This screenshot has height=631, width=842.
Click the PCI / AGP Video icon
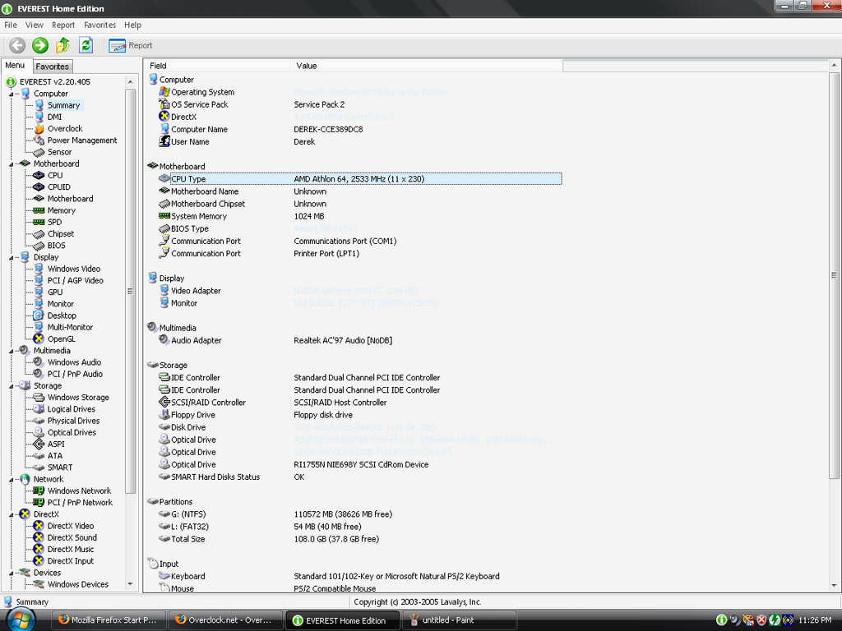(x=39, y=281)
